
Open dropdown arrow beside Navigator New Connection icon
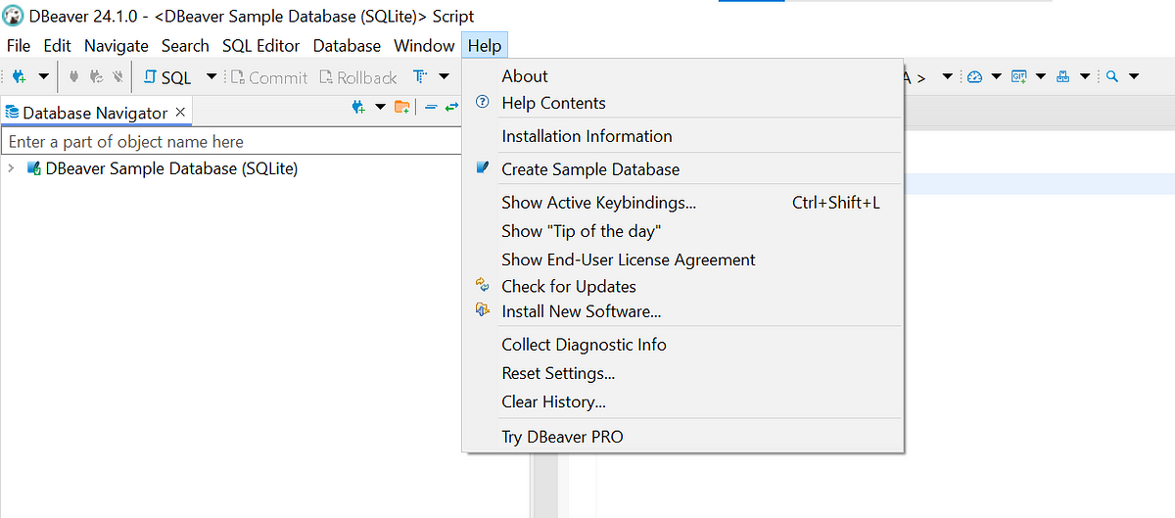point(380,107)
